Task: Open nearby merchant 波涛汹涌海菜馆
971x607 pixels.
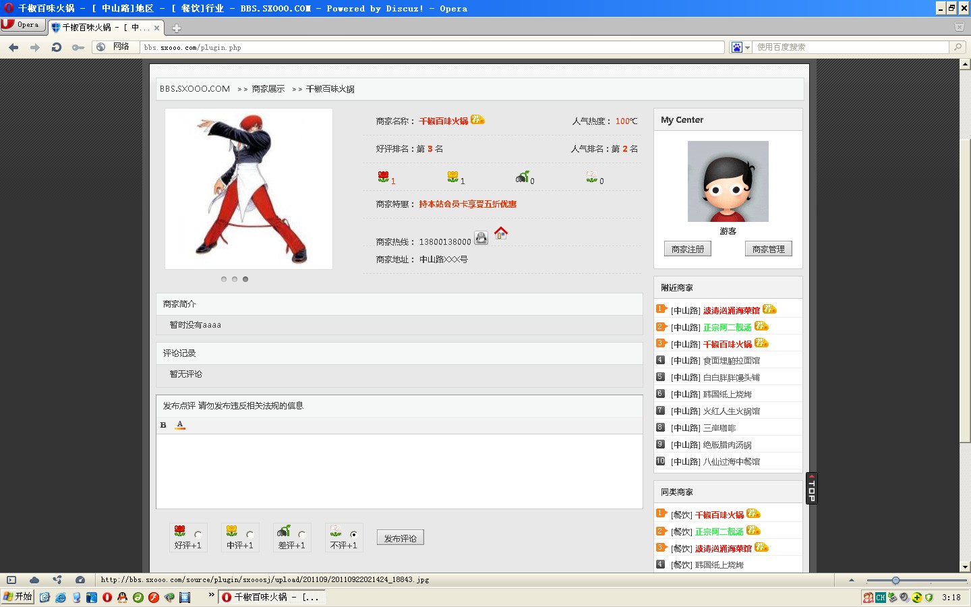Action: (731, 310)
